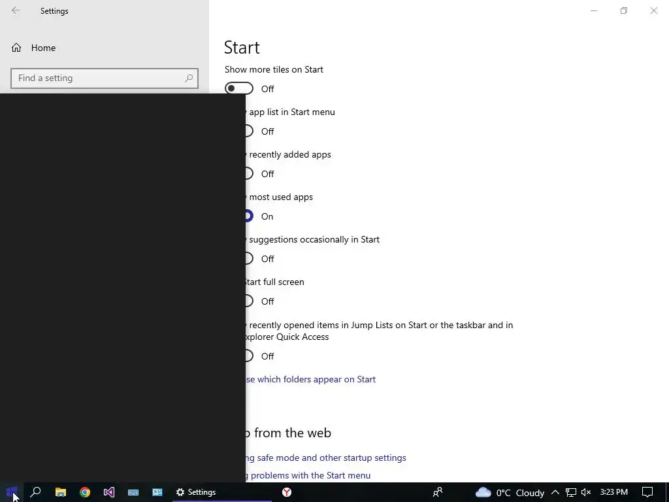The width and height of the screenshot is (669, 502).
Task: Open Yandex browser icon in taskbar
Action: [x=287, y=492]
